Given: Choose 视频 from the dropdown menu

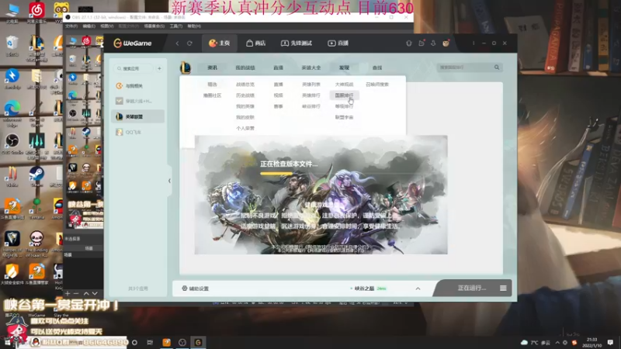Looking at the screenshot, I should pos(279,95).
